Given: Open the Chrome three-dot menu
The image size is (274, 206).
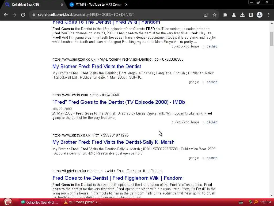Looking at the screenshot, I should pos(268,15).
